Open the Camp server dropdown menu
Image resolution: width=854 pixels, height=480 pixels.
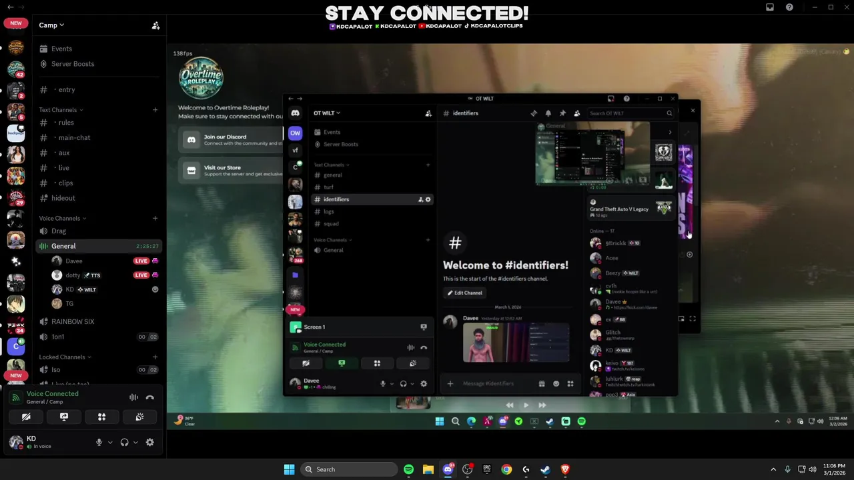(x=51, y=25)
